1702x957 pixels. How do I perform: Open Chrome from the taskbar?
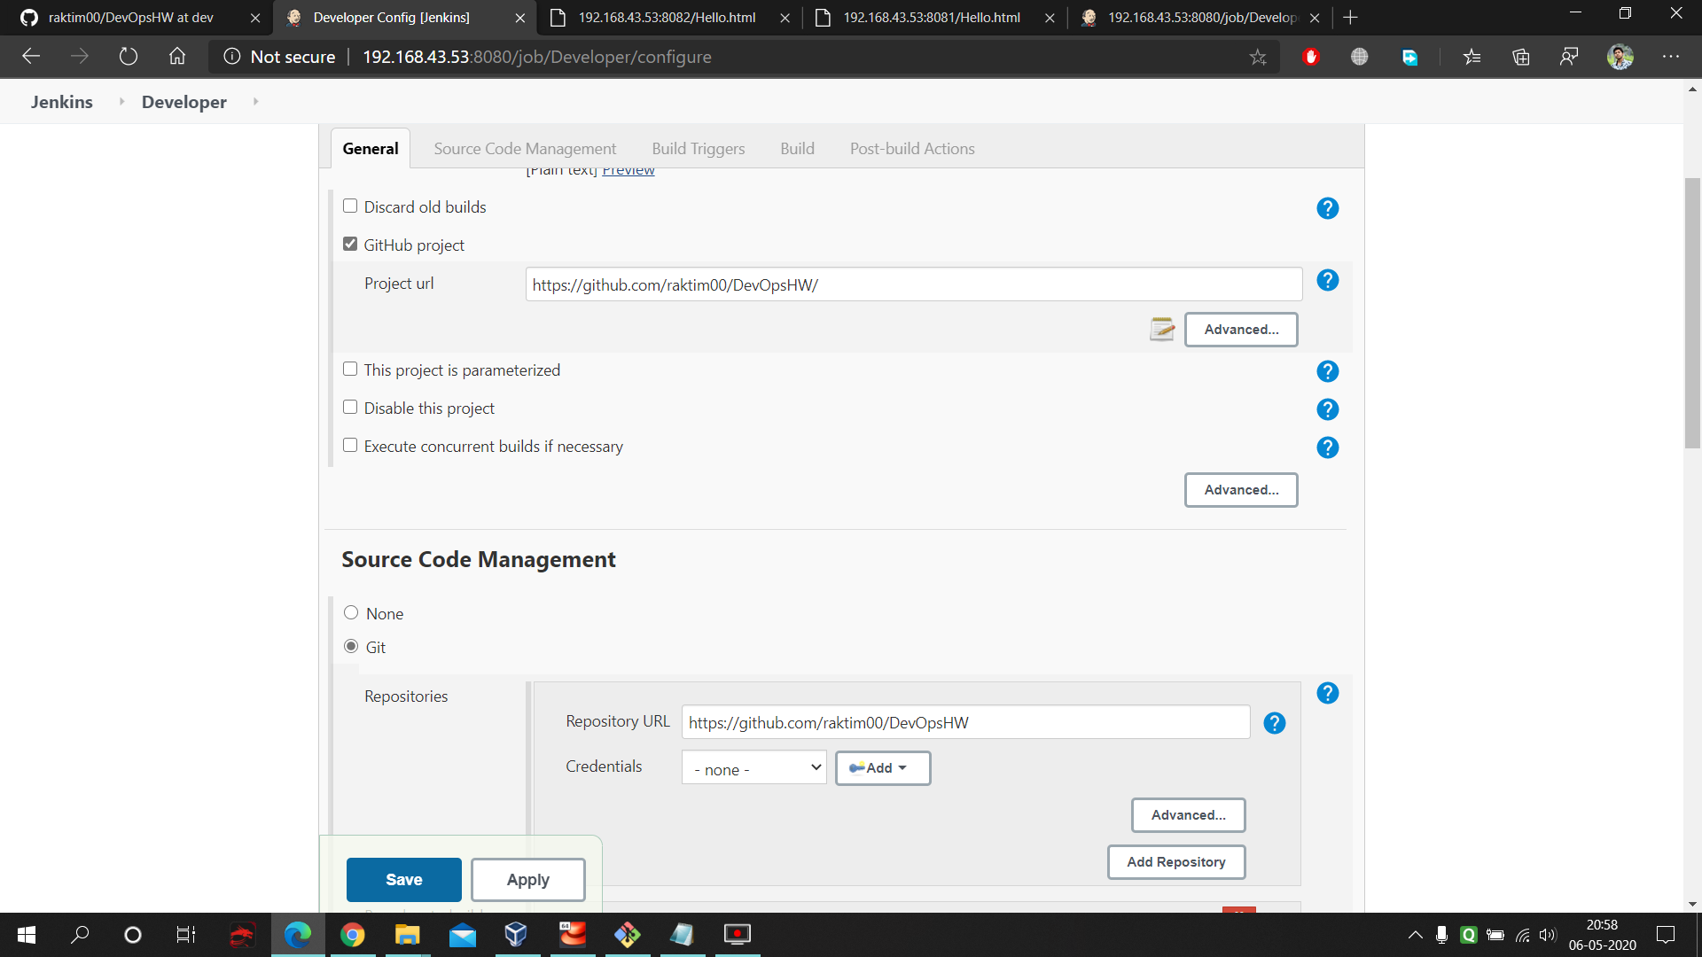pyautogui.click(x=352, y=935)
